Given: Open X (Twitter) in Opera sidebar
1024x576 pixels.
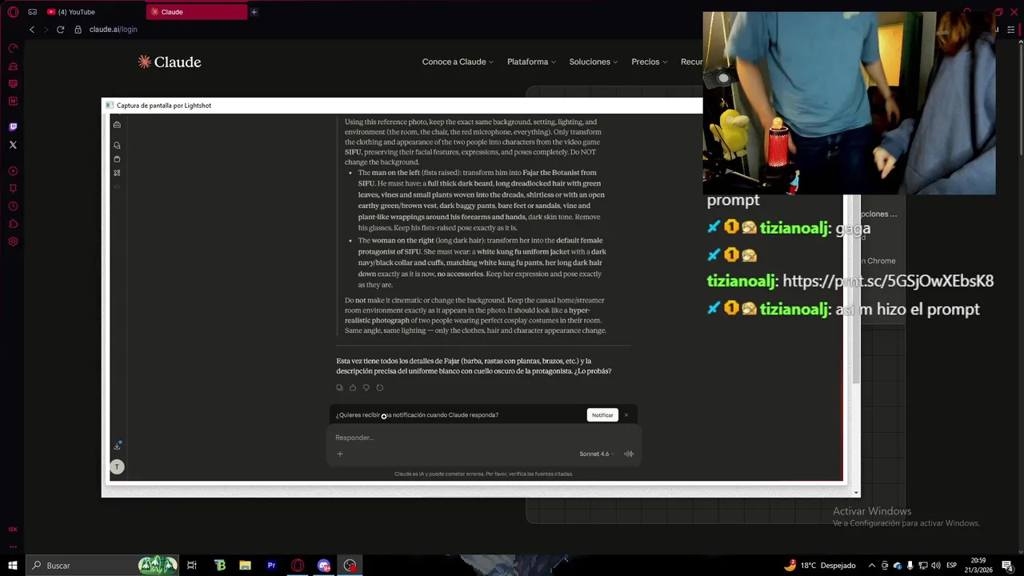Looking at the screenshot, I should click(13, 145).
